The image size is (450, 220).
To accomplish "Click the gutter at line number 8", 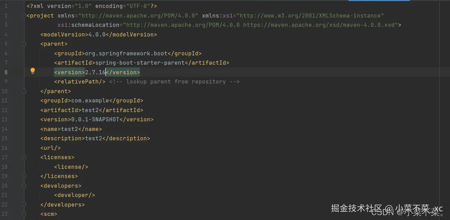I will click(x=6, y=72).
